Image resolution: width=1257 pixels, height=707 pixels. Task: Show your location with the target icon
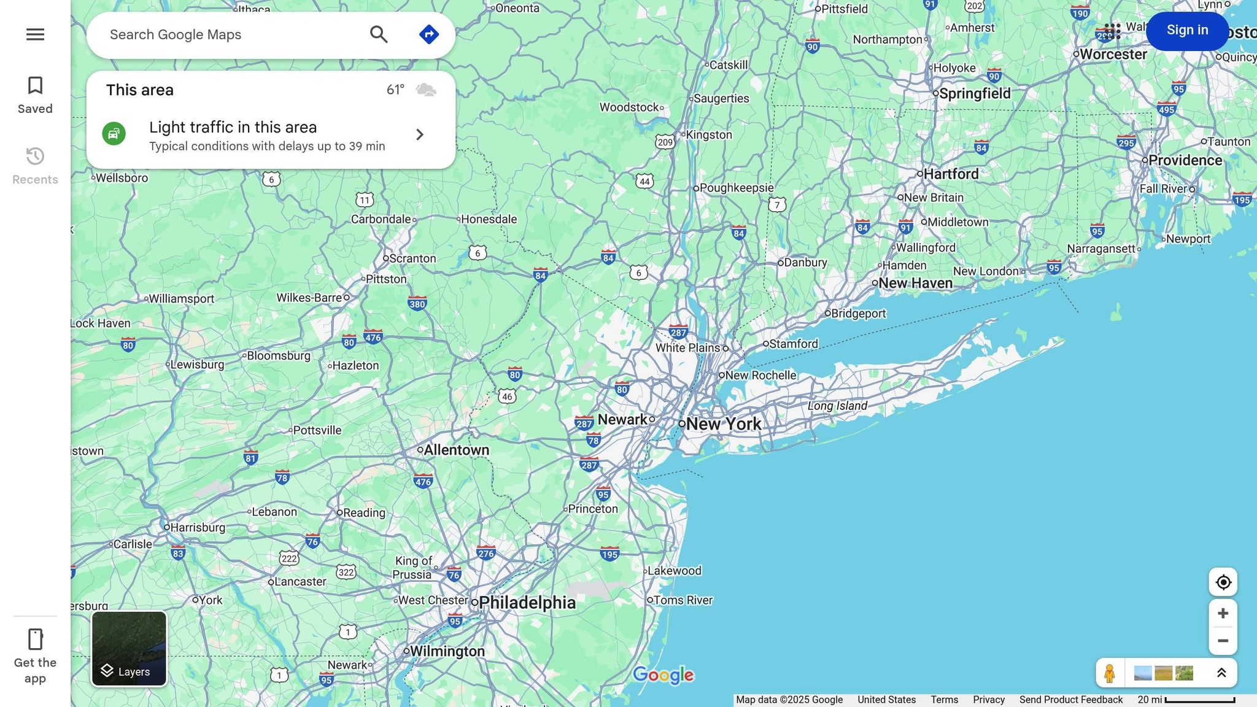1223,582
